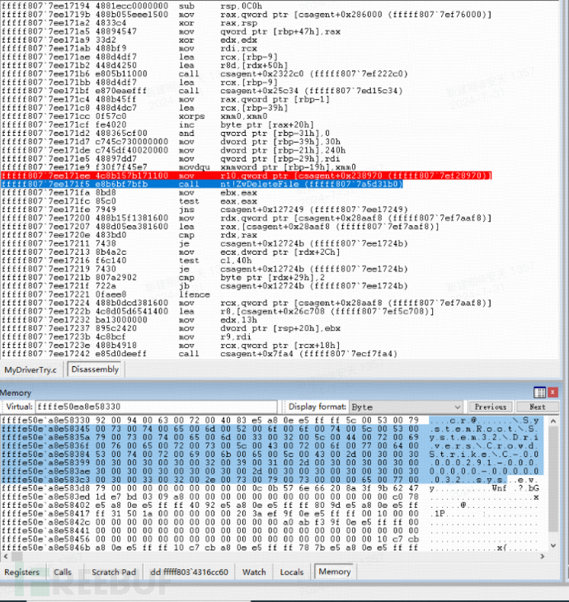Image resolution: width=569 pixels, height=602 pixels.
Task: Open the Display format Byte dropdown
Action: [406, 407]
